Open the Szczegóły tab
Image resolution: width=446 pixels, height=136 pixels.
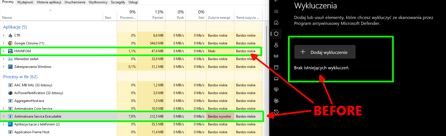click(118, 2)
